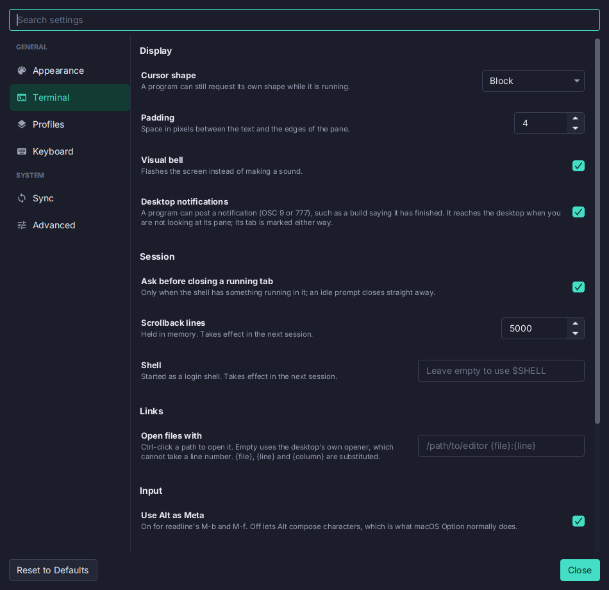
Task: Decrement Scrollback lines with down arrow
Action: (x=575, y=333)
